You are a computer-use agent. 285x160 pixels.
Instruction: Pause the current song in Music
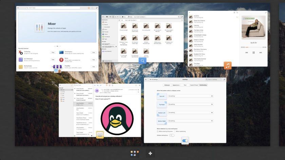253,53
